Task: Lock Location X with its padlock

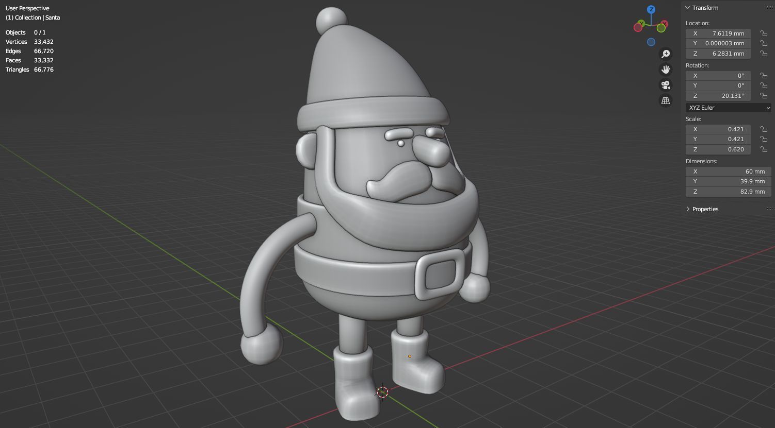Action: click(763, 33)
